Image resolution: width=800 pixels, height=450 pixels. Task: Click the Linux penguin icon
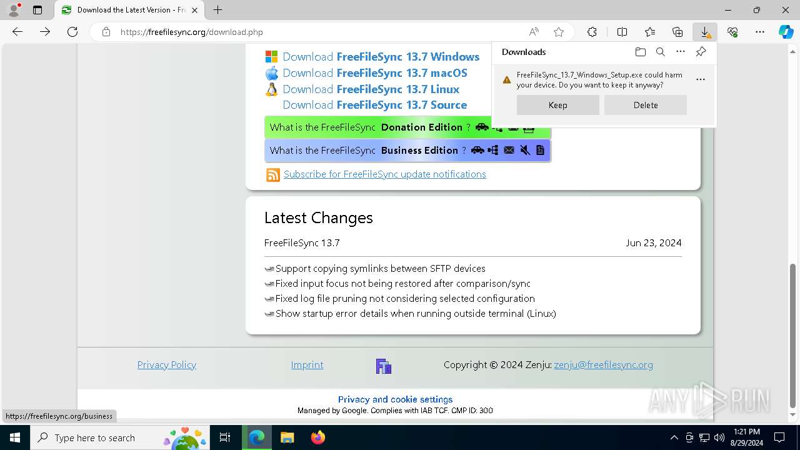271,89
